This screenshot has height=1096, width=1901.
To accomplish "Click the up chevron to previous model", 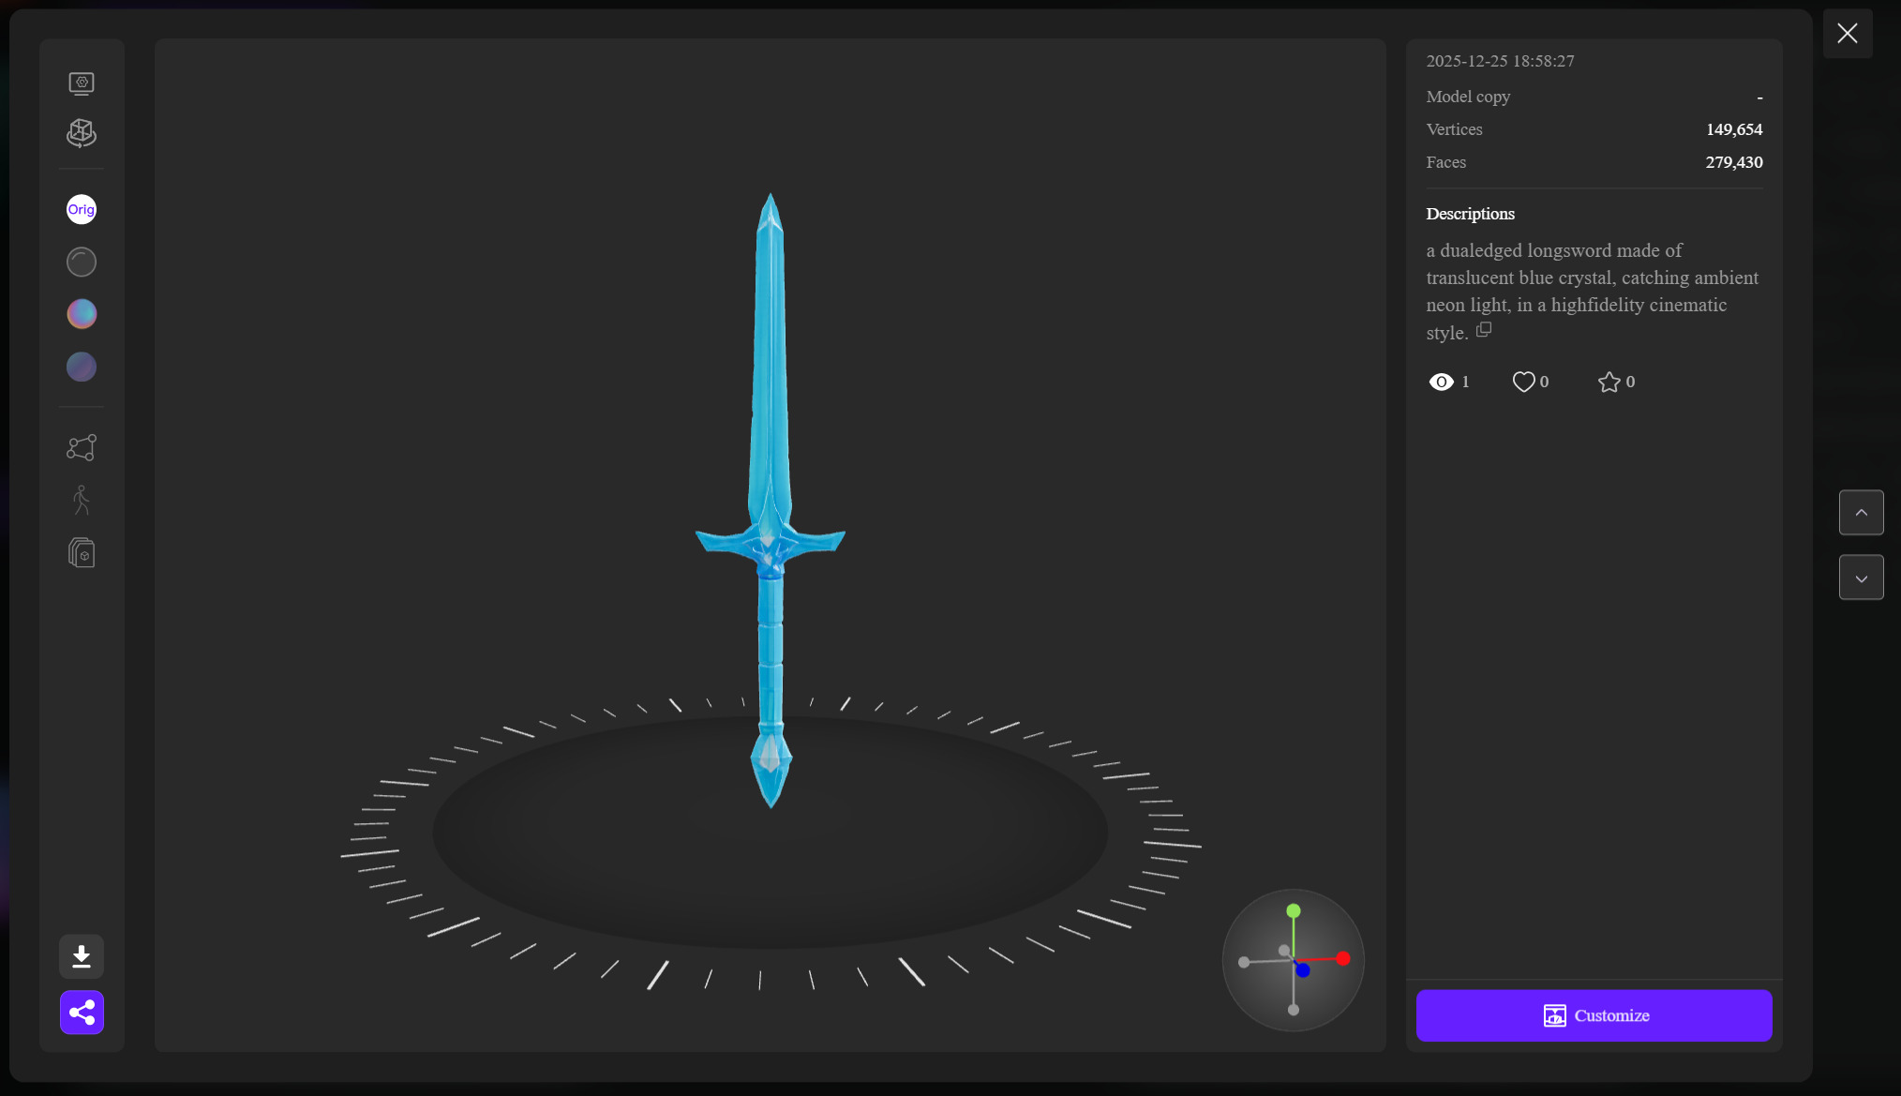I will pyautogui.click(x=1862, y=512).
